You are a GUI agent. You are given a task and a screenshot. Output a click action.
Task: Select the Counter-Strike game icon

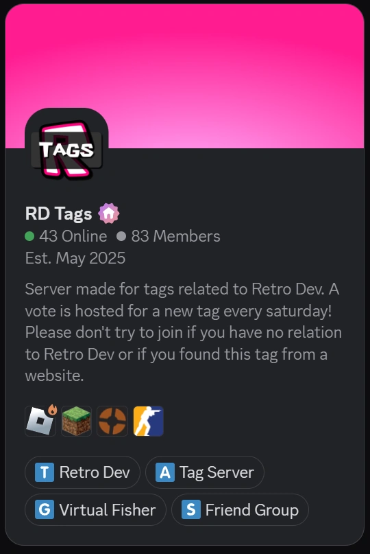pos(149,421)
